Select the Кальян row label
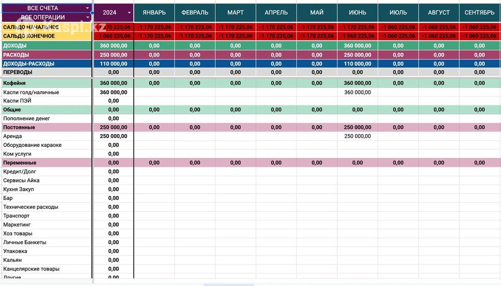Viewport: 501px width, 286px height. [13, 260]
